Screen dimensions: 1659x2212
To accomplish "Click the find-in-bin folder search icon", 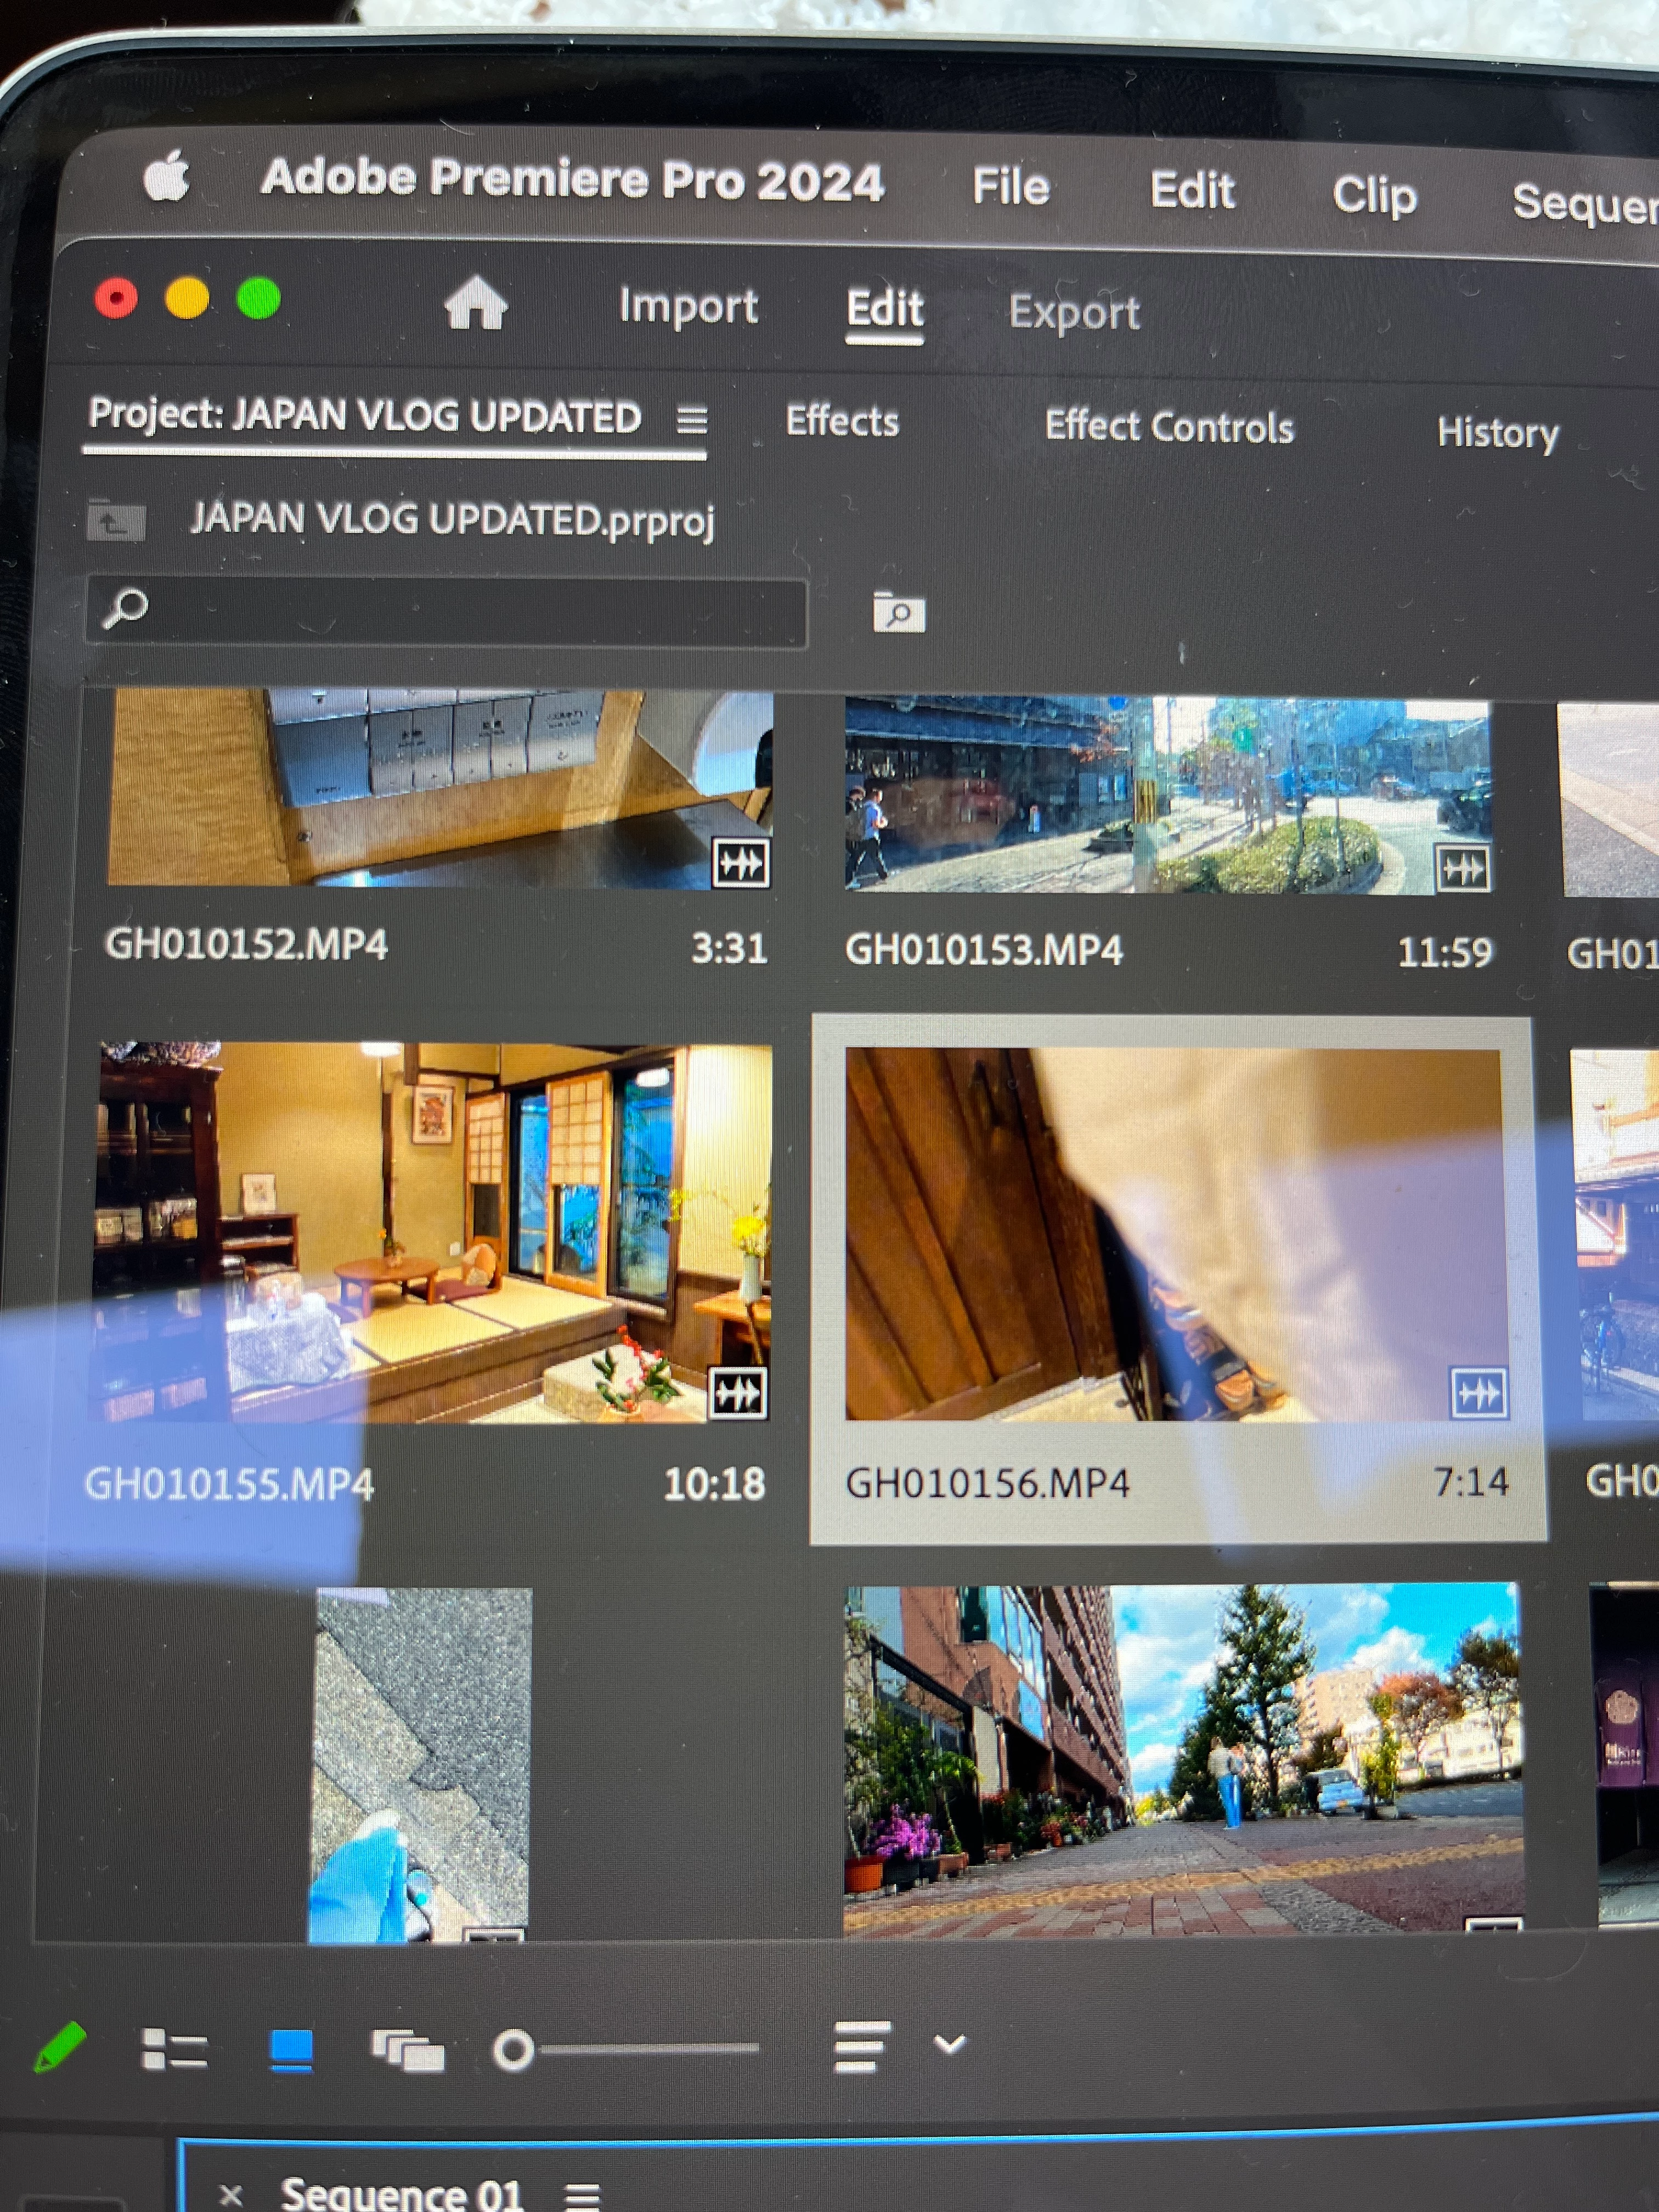I will click(898, 612).
